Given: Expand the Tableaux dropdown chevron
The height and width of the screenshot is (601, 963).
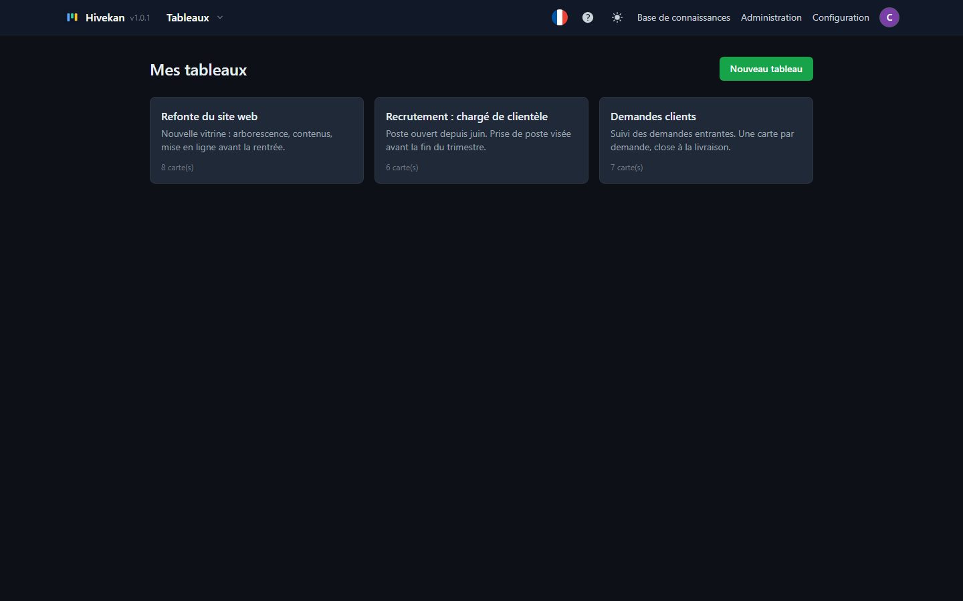Looking at the screenshot, I should pos(220,17).
